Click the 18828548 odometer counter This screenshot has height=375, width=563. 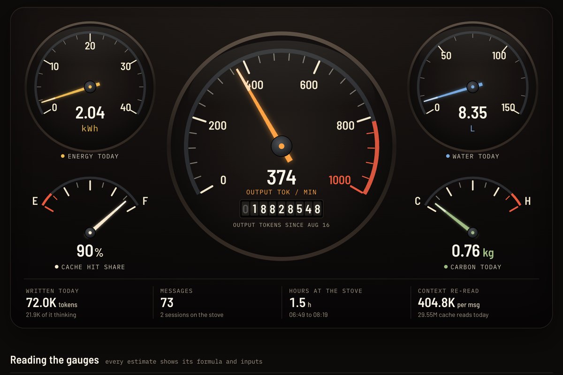coord(281,209)
